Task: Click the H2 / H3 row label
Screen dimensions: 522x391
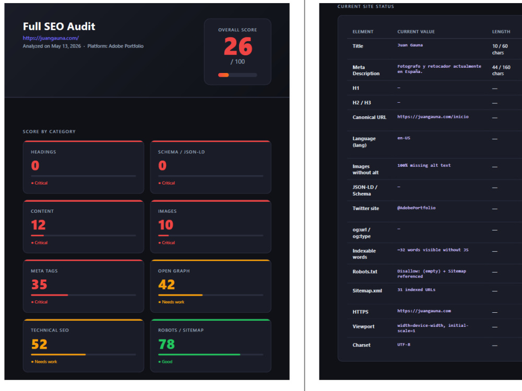Action: pyautogui.click(x=362, y=102)
